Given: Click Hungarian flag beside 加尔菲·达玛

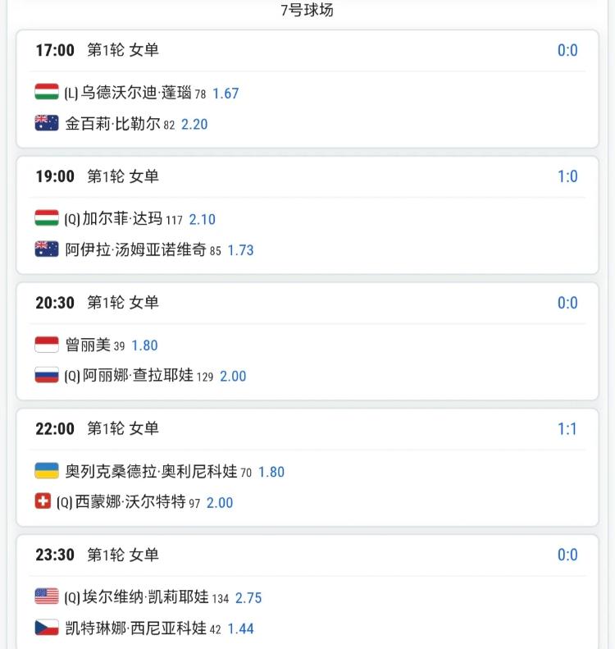Looking at the screenshot, I should [47, 218].
